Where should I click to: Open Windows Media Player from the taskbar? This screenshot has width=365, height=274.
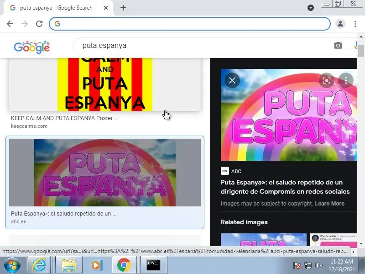pos(96,265)
